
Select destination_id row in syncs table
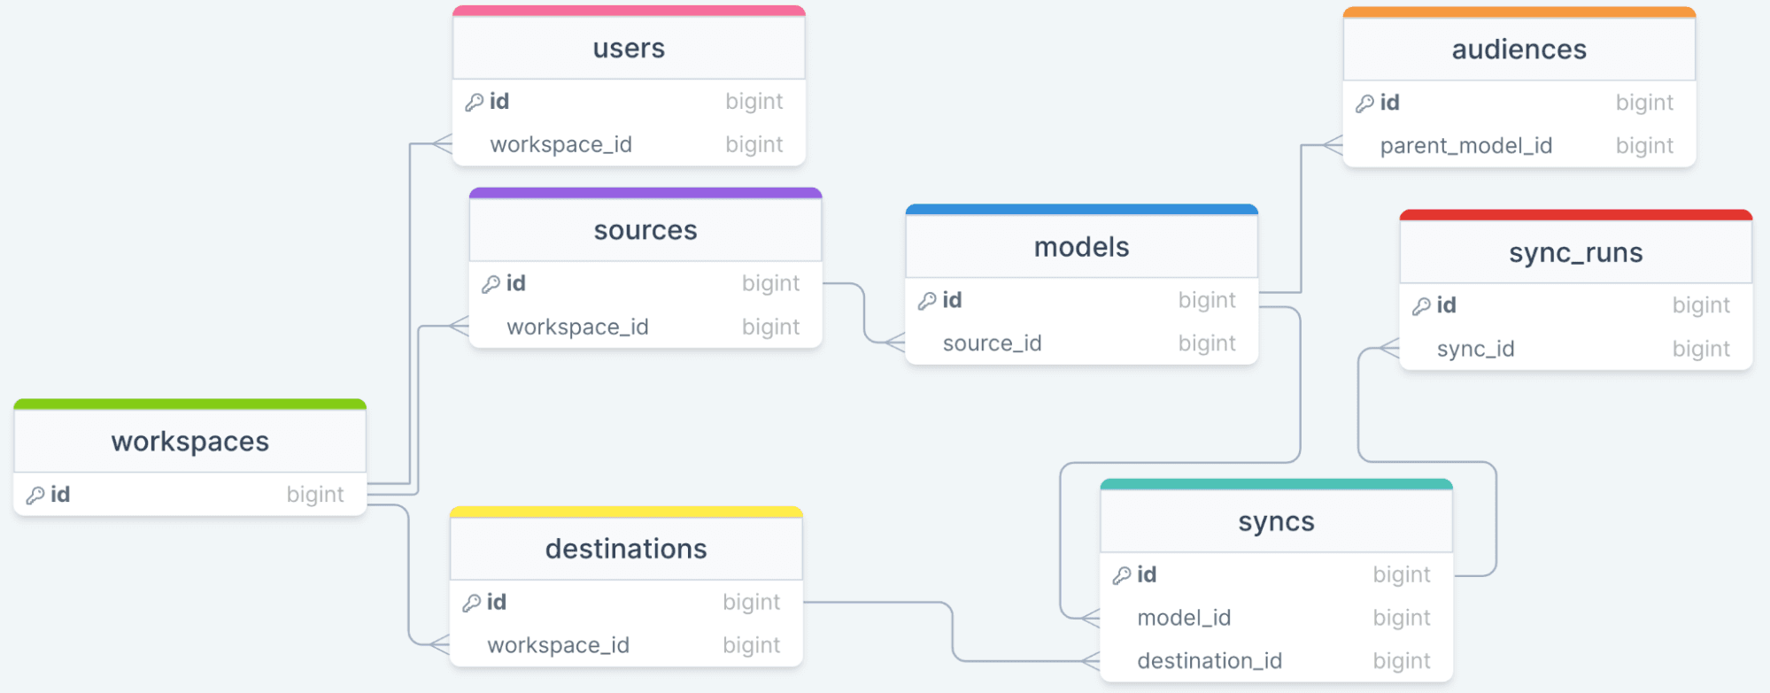point(1210,661)
